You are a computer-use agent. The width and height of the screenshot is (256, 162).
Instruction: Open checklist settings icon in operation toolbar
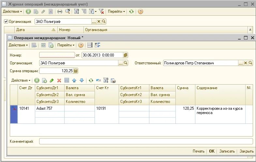[x=98, y=45]
